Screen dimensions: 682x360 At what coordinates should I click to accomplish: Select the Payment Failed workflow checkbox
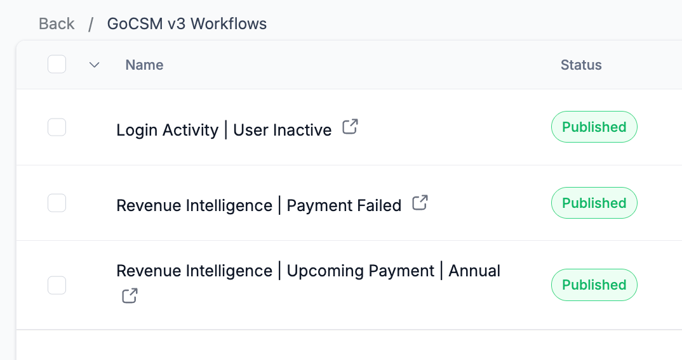click(57, 203)
